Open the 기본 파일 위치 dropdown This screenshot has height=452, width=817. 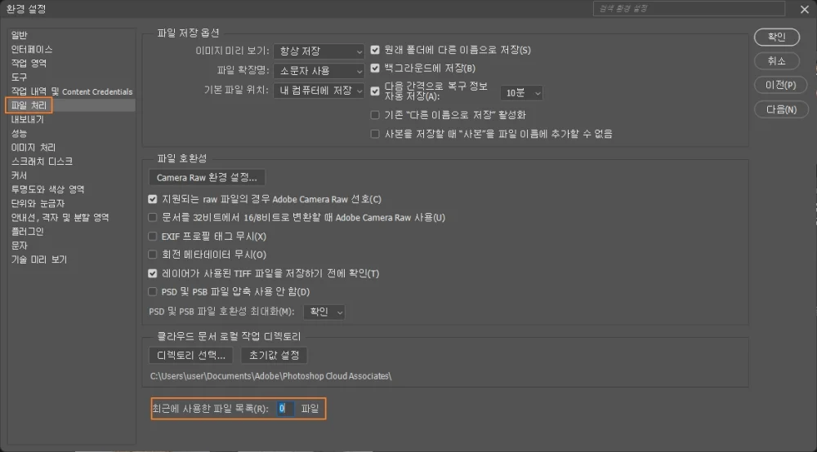319,91
